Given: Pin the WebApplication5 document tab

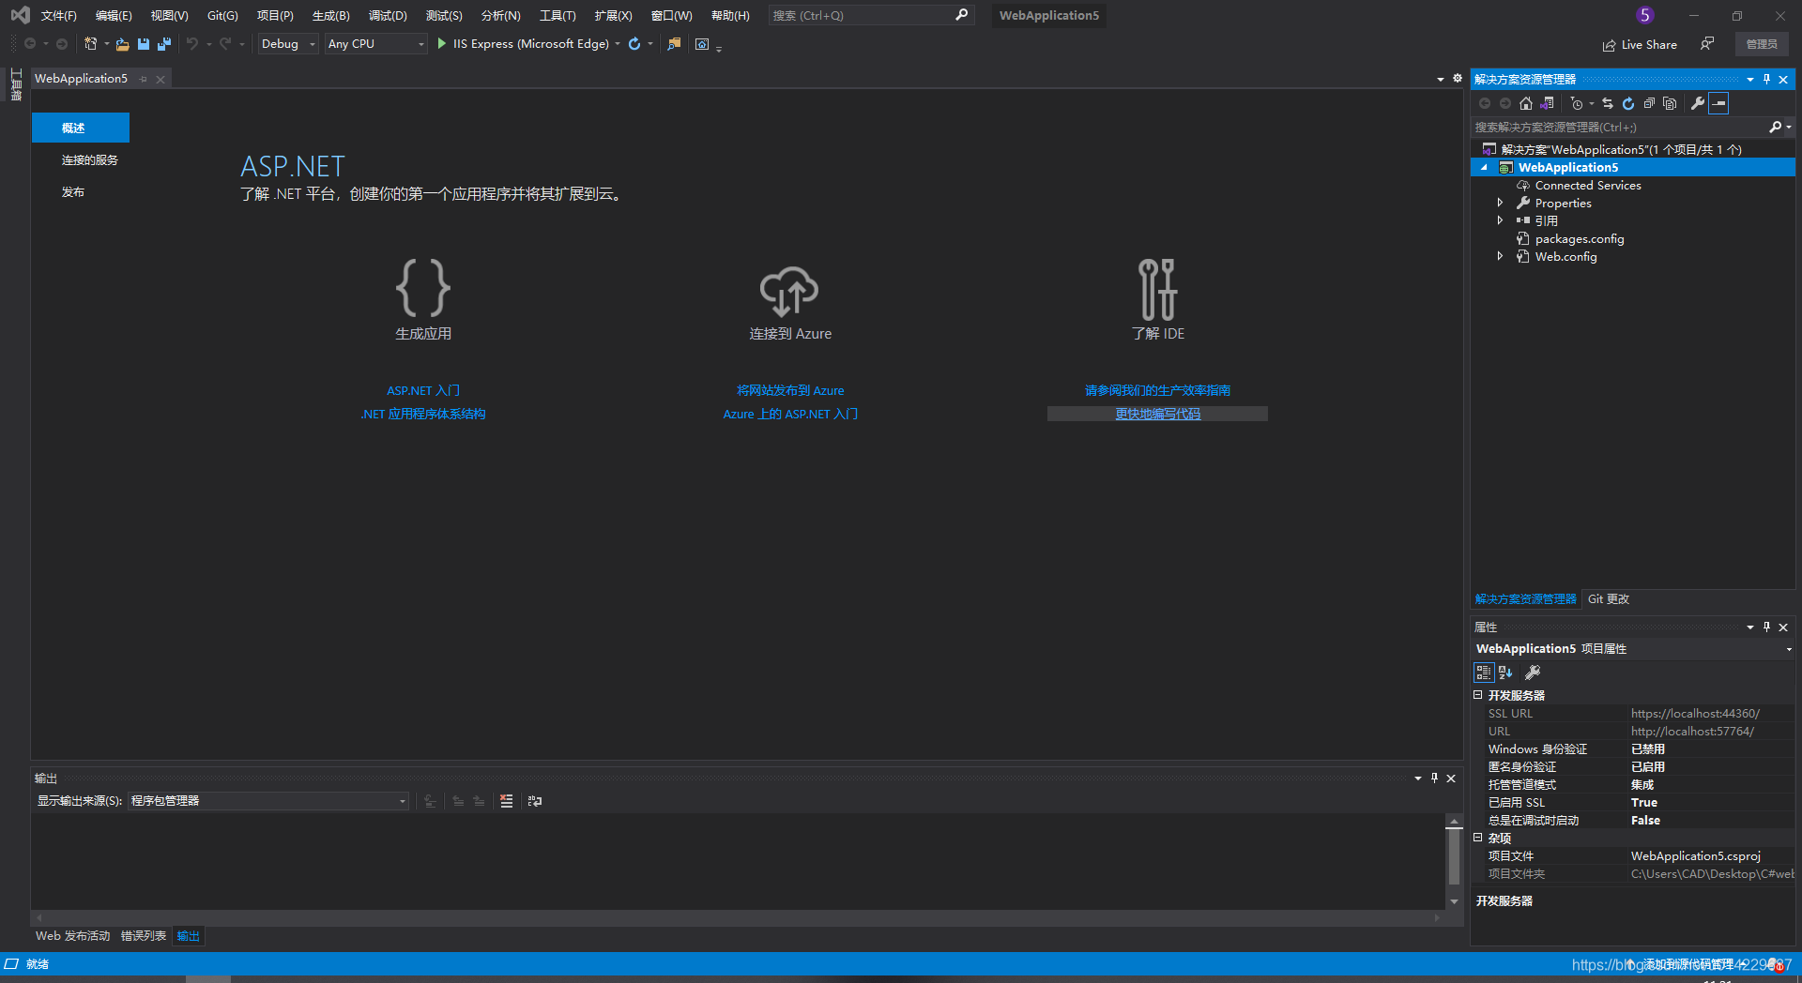Looking at the screenshot, I should tap(144, 79).
